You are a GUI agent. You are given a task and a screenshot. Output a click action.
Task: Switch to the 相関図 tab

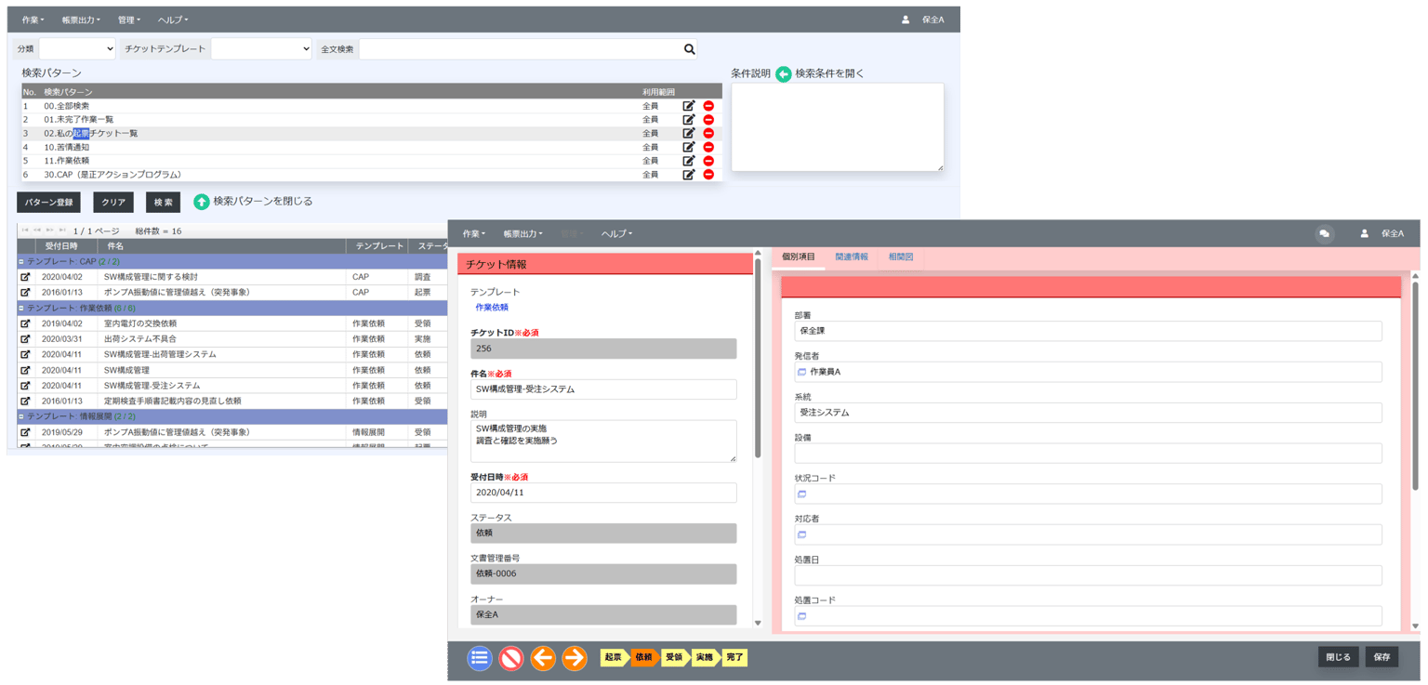click(901, 257)
